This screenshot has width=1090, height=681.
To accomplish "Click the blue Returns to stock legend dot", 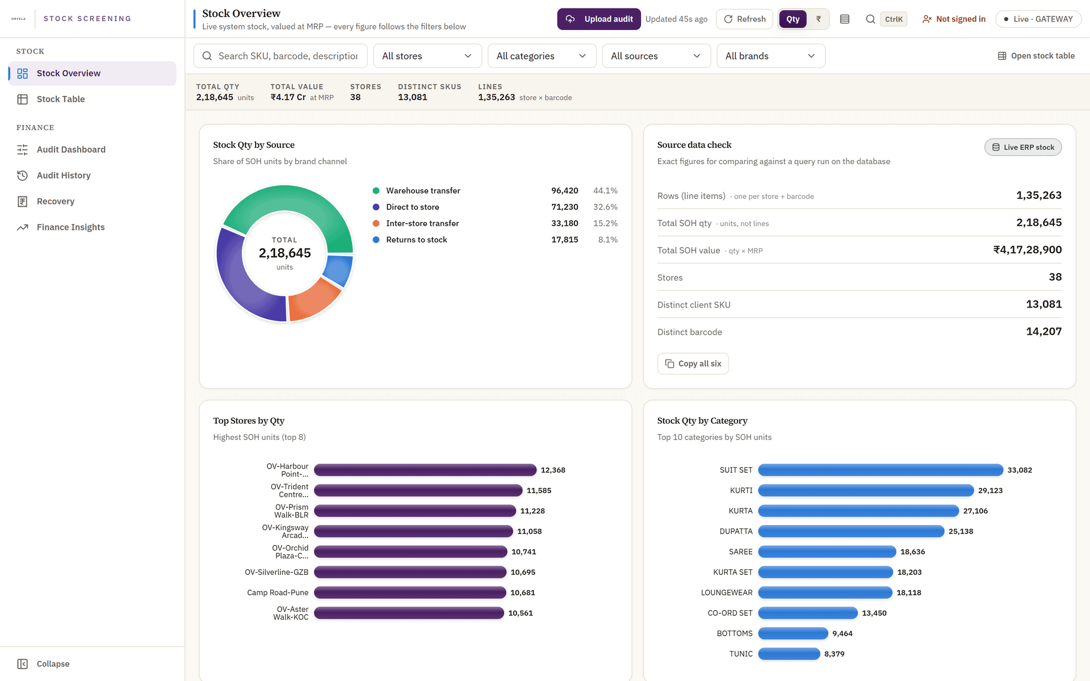I will pyautogui.click(x=376, y=240).
